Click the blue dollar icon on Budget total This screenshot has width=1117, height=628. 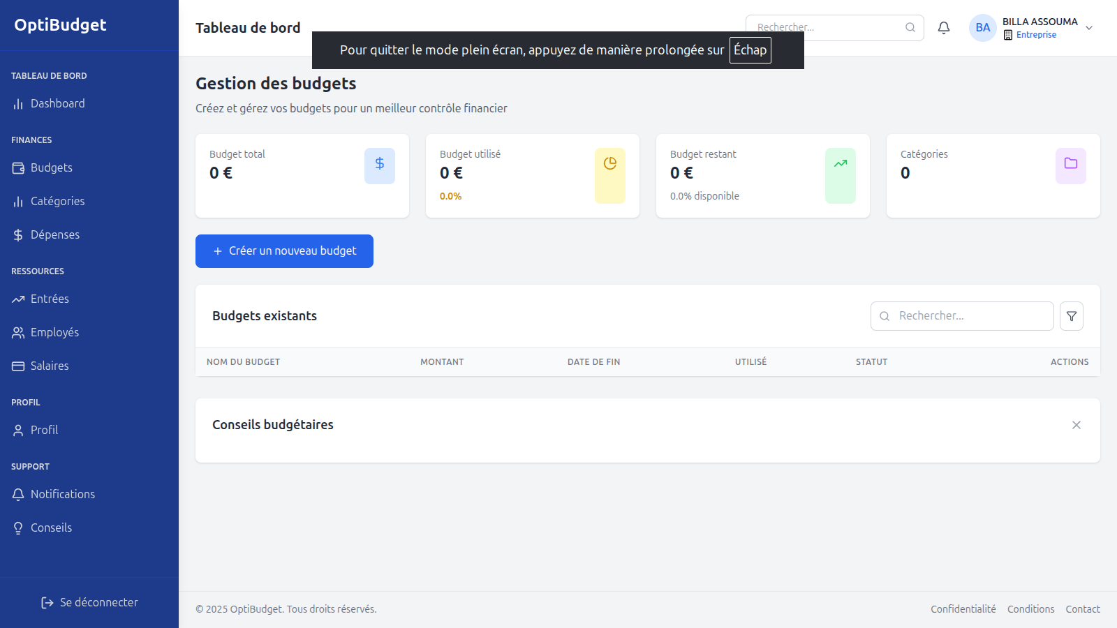pos(380,164)
